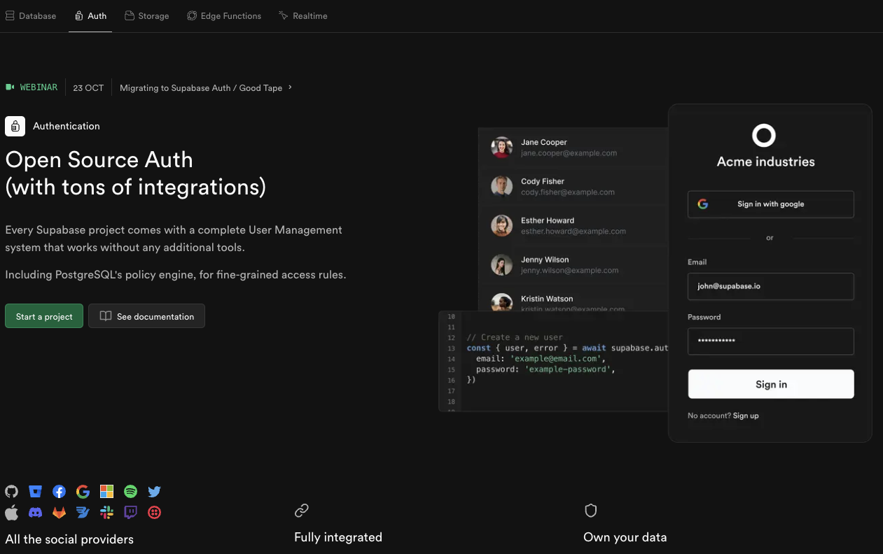Click the Twitch provider icon
The width and height of the screenshot is (883, 554).
click(130, 513)
